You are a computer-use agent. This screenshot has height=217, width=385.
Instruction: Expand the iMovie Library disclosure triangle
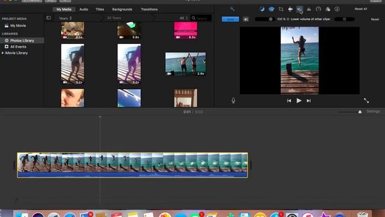[2, 53]
